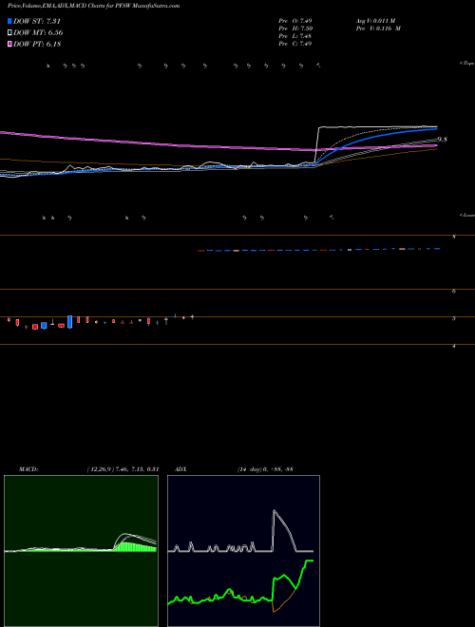Open the green MACD indicator chart
475x627 pixels.
pyautogui.click(x=81, y=551)
